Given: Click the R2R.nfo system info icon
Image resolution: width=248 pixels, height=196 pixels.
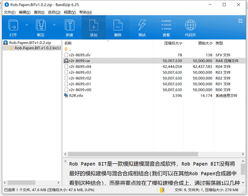Looking at the screenshot, I should [66, 96].
